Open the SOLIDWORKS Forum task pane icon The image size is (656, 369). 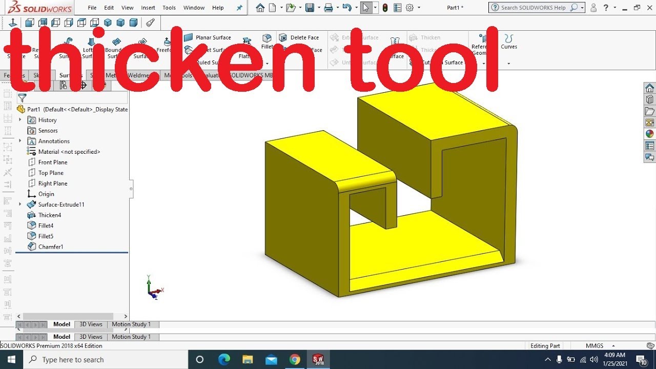pos(650,157)
